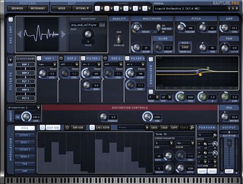Select the Cutoff 1 modulation target
The width and height of the screenshot is (243, 184).
(x=25, y=135)
